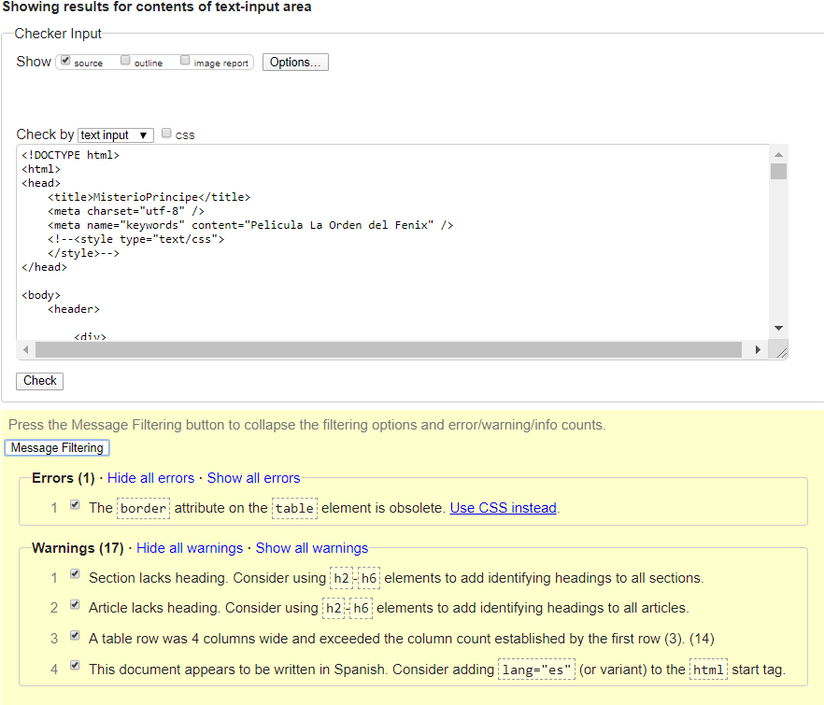
Task: Click the horizontal scrollbar right arrow
Action: (758, 349)
